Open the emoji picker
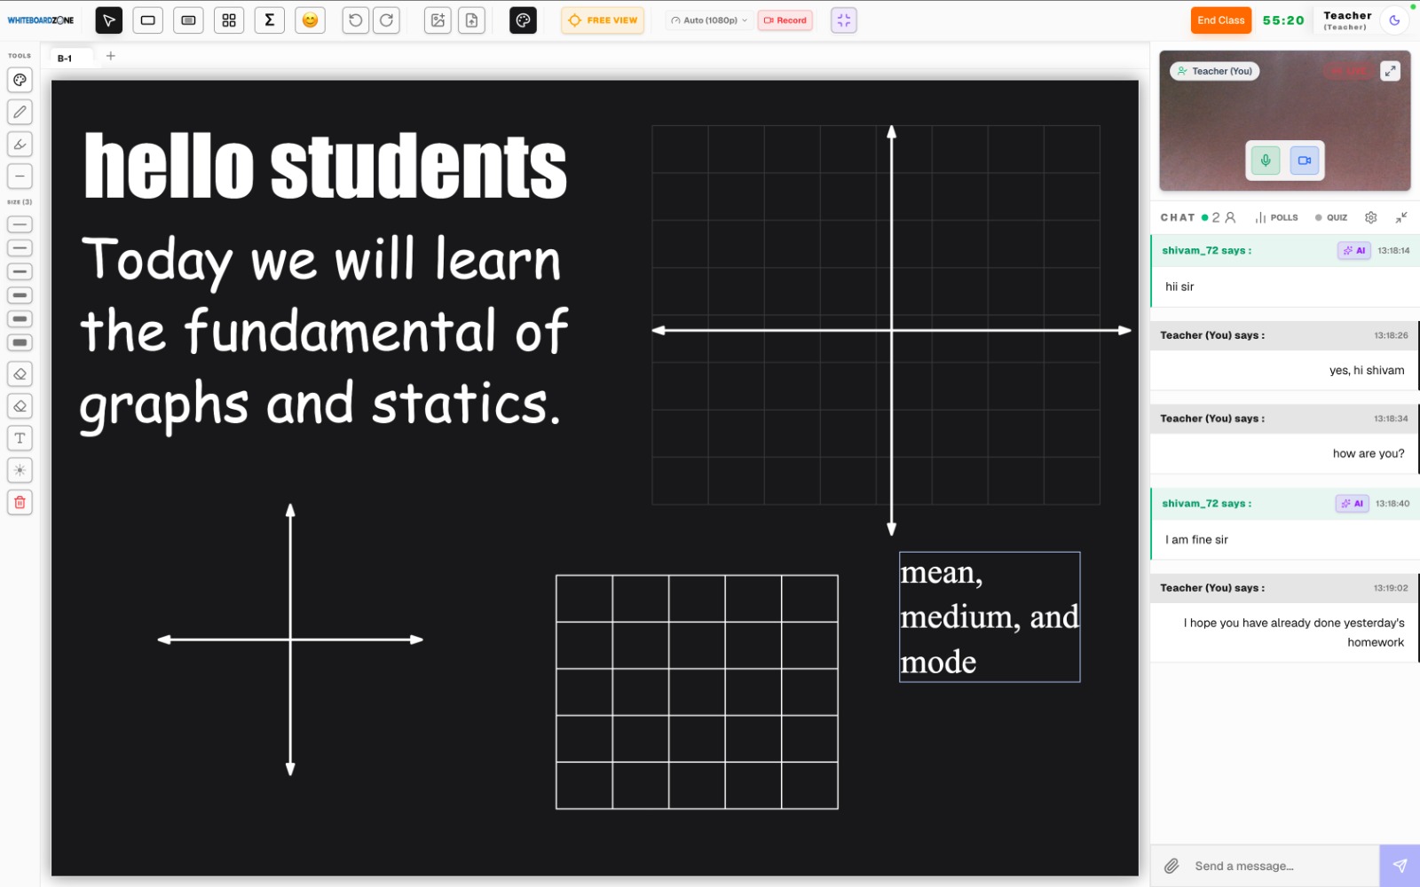 [310, 20]
